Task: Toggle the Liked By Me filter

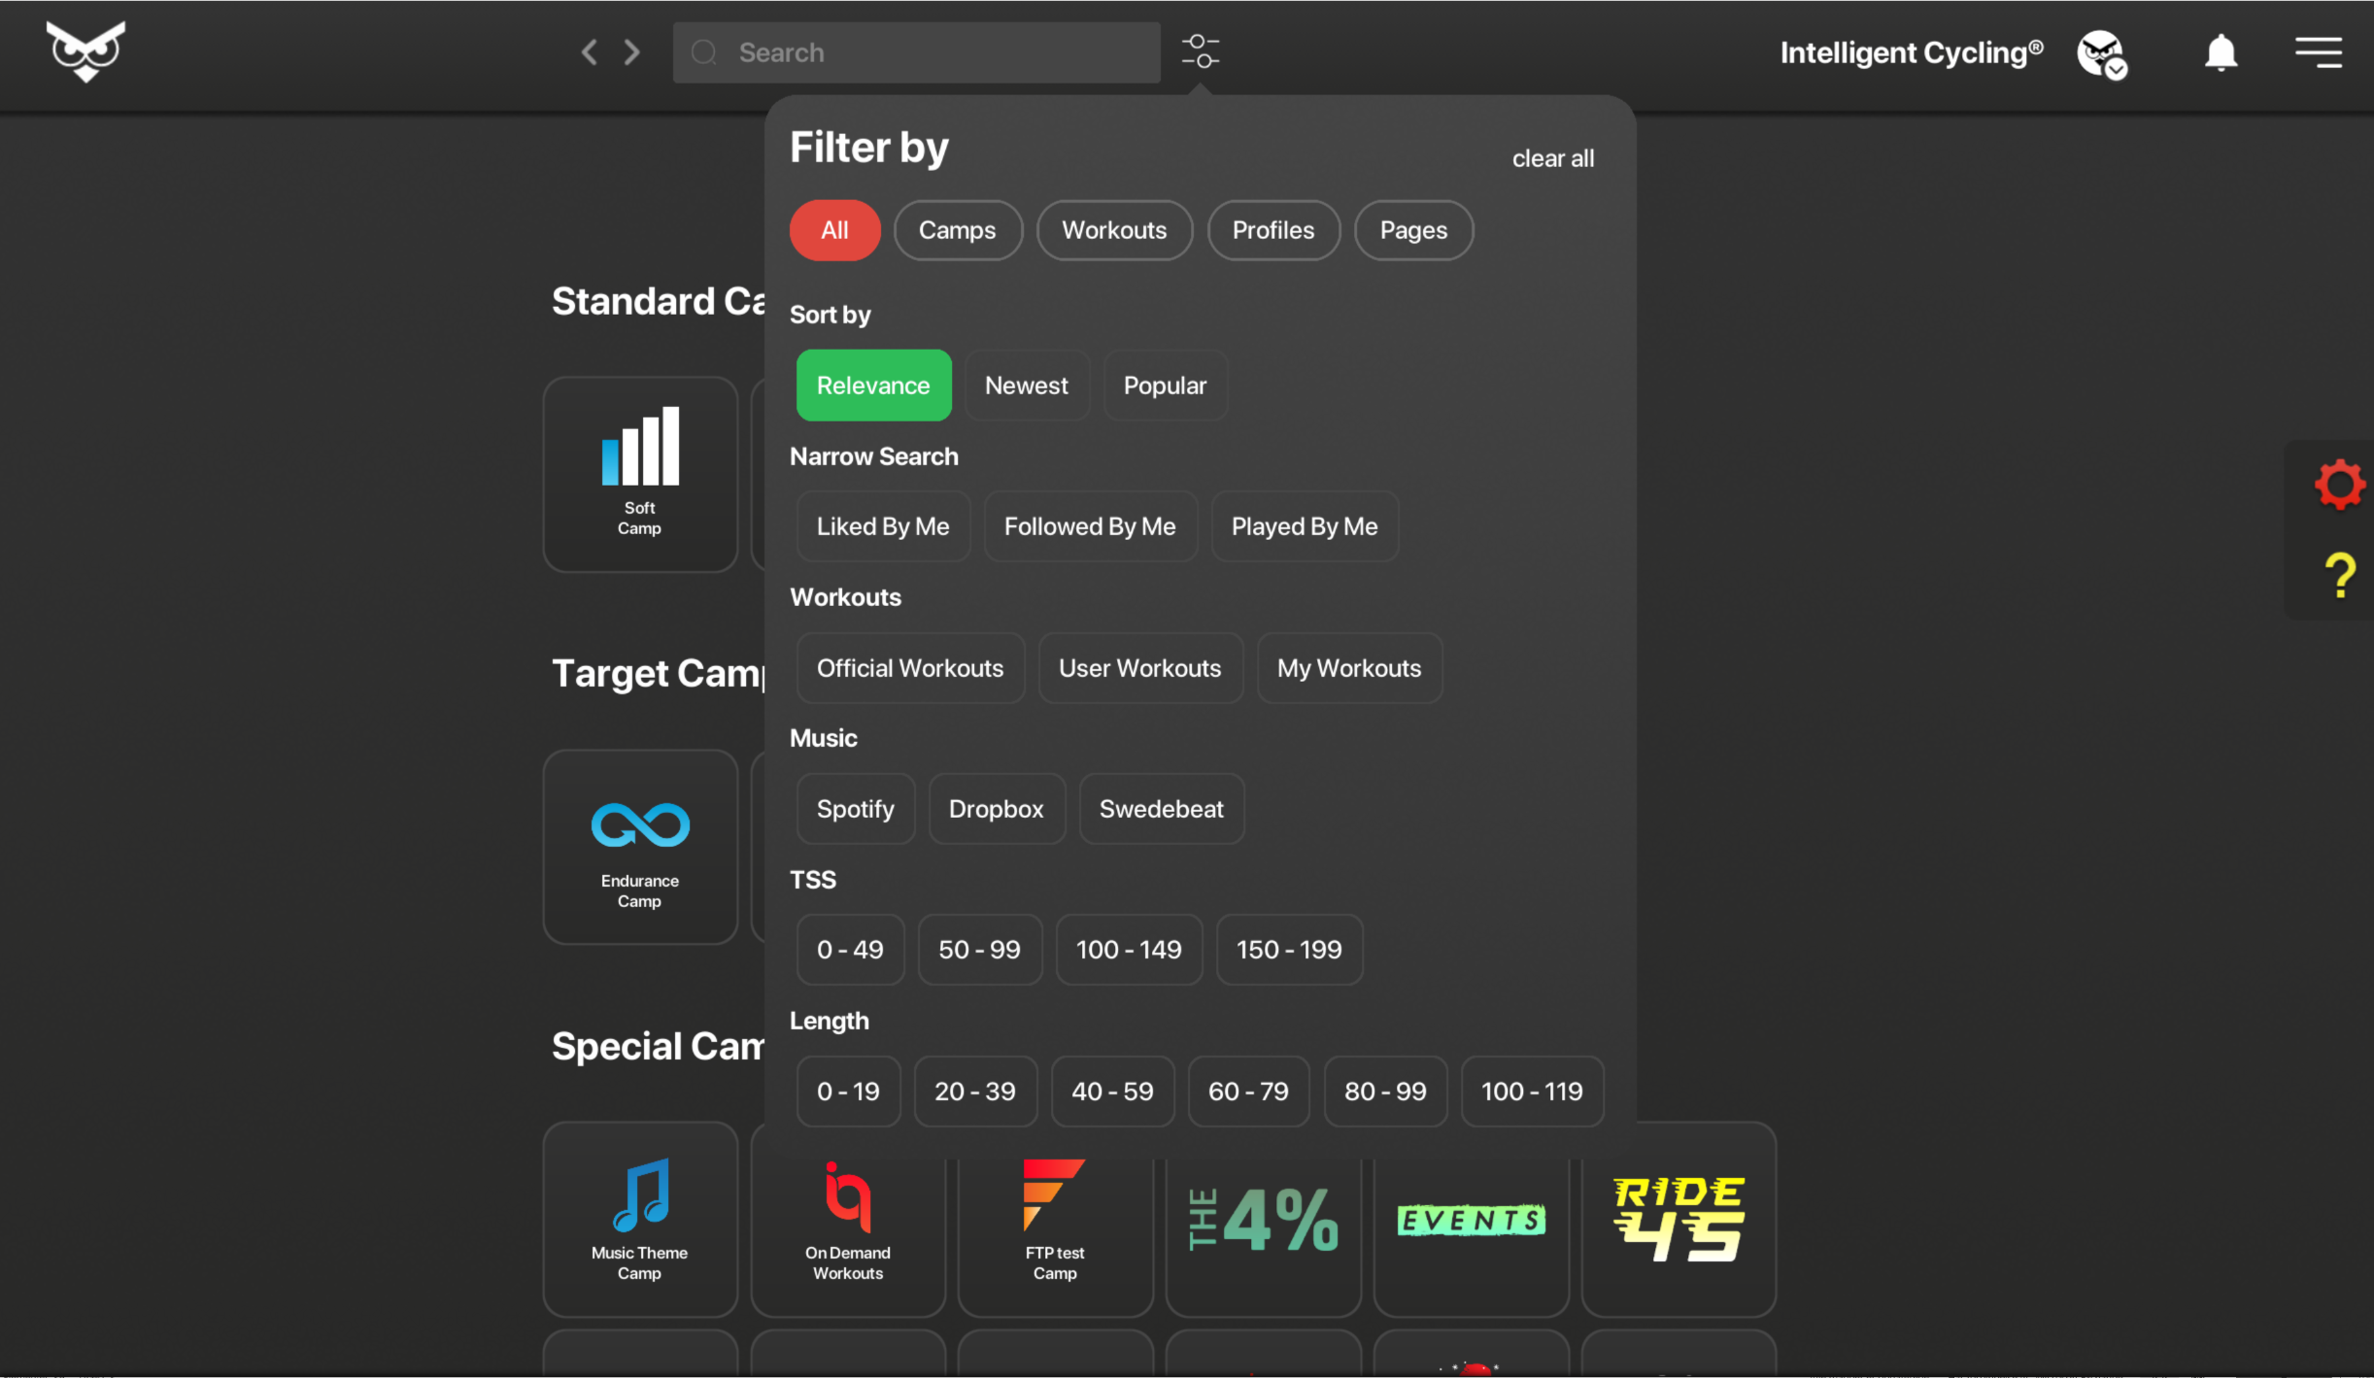Action: point(883,526)
